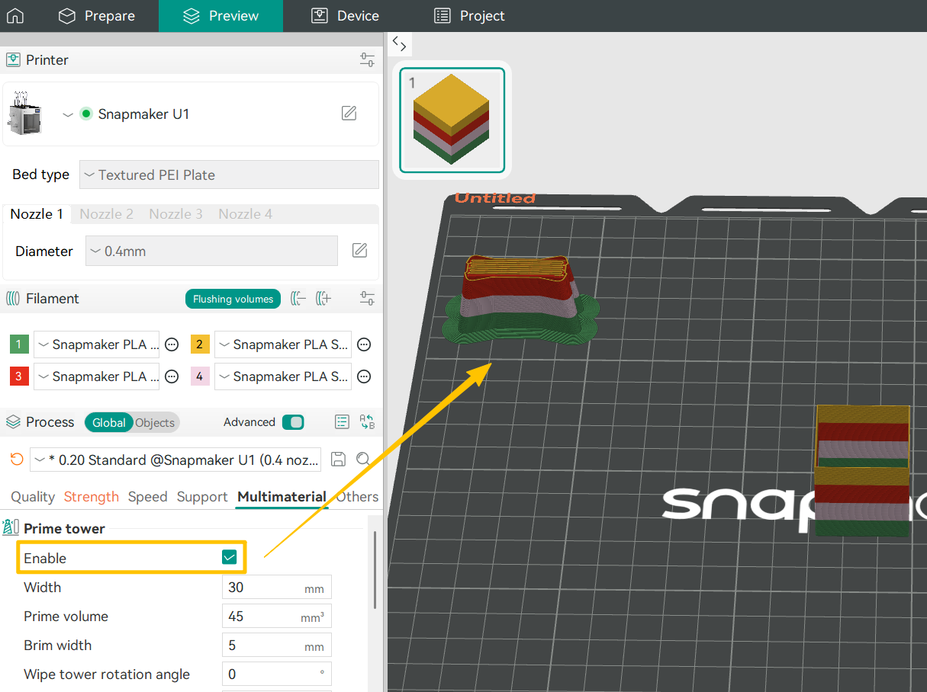
Task: Collapse the sidebar with arrows icon
Action: pos(400,44)
